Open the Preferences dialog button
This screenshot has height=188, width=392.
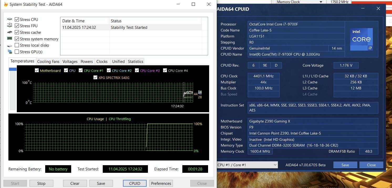(161, 183)
